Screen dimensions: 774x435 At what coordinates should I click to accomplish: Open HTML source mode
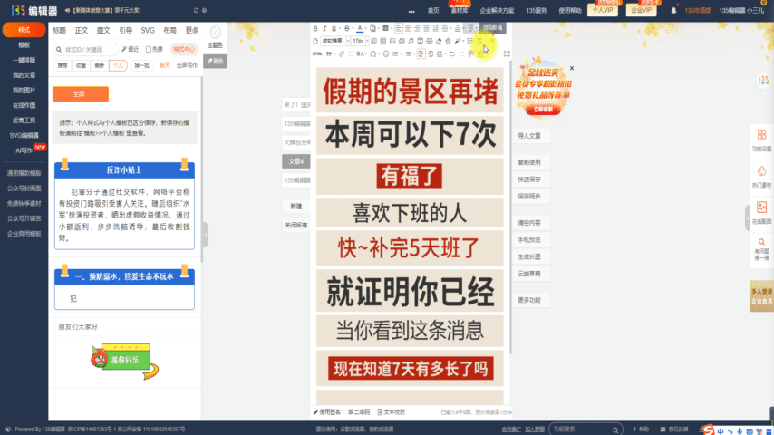point(317,53)
